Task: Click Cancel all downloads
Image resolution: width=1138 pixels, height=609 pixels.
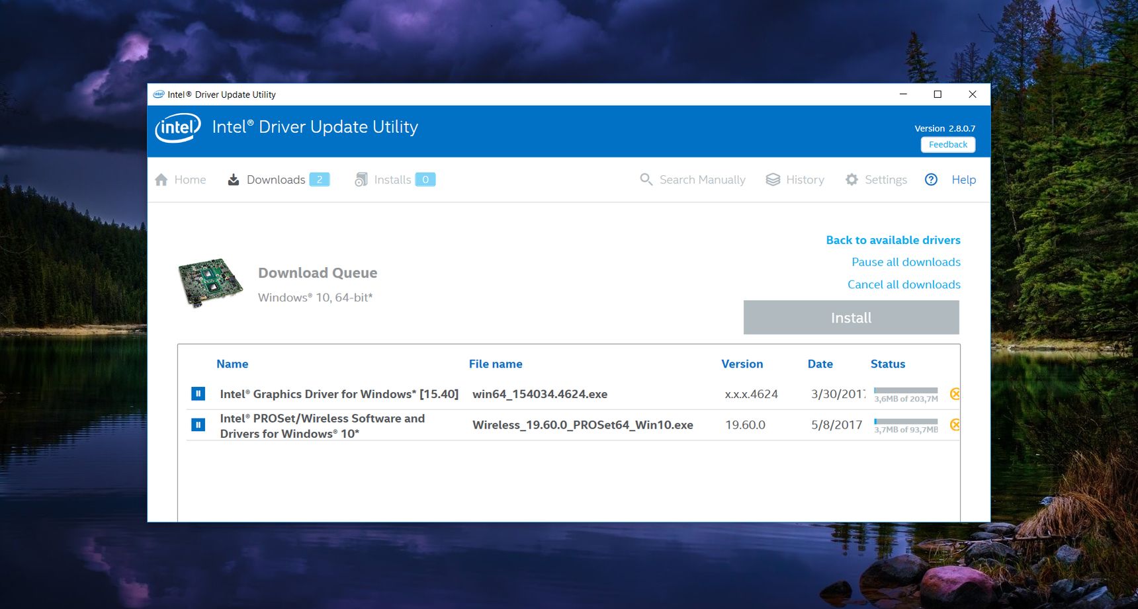Action: click(904, 284)
